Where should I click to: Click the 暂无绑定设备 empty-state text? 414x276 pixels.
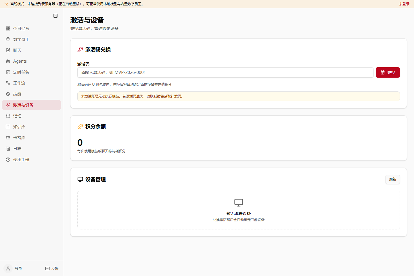coord(239,214)
